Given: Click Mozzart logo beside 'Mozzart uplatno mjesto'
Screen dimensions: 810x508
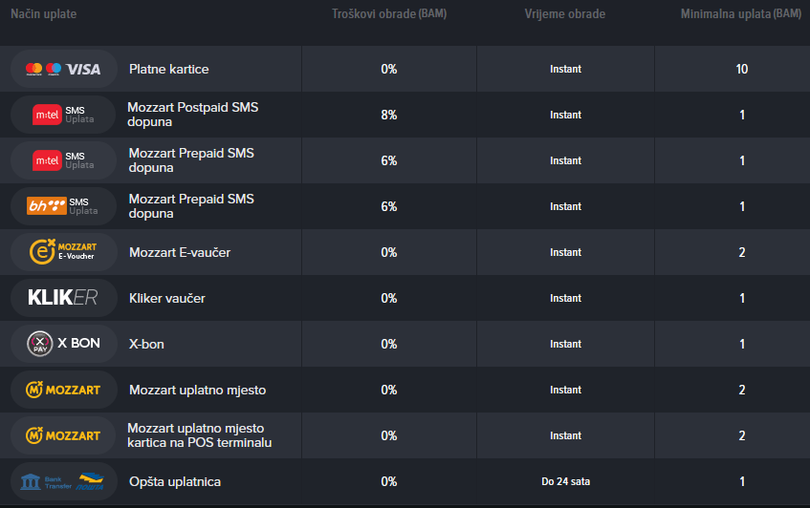Looking at the screenshot, I should click(x=63, y=390).
